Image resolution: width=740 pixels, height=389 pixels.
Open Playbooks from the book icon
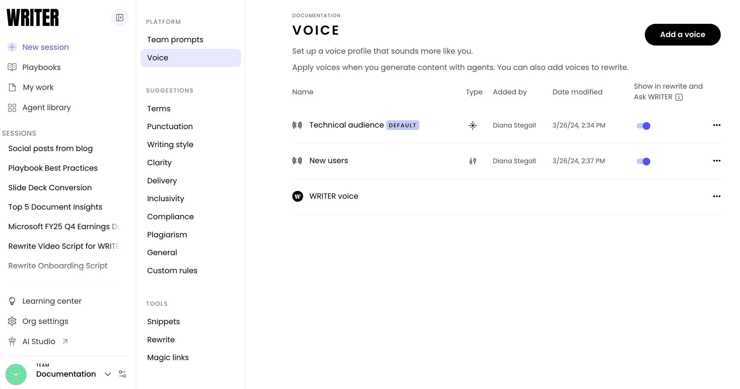(12, 67)
